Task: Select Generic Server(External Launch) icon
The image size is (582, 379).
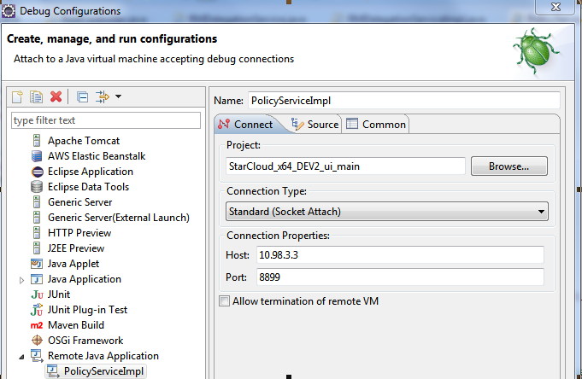Action: 37,218
